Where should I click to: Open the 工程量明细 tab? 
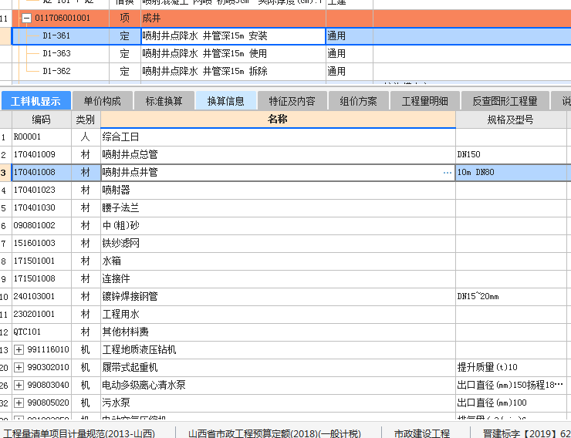point(424,101)
